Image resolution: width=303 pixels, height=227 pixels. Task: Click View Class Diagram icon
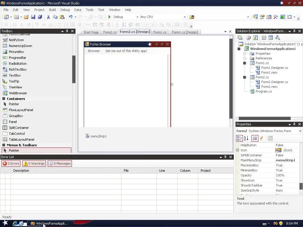pyautogui.click(x=278, y=38)
